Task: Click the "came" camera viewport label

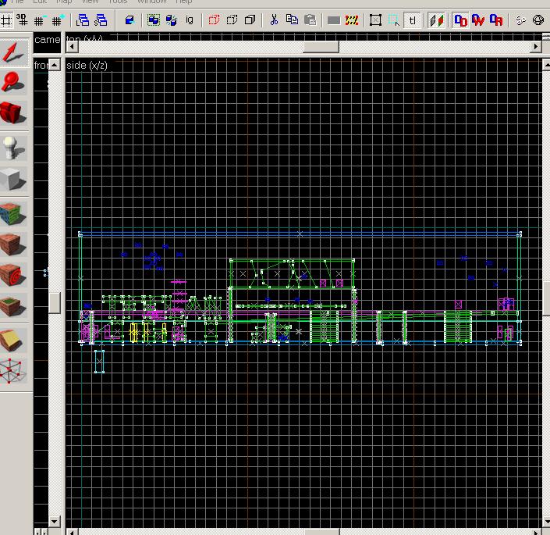Action: (47, 40)
